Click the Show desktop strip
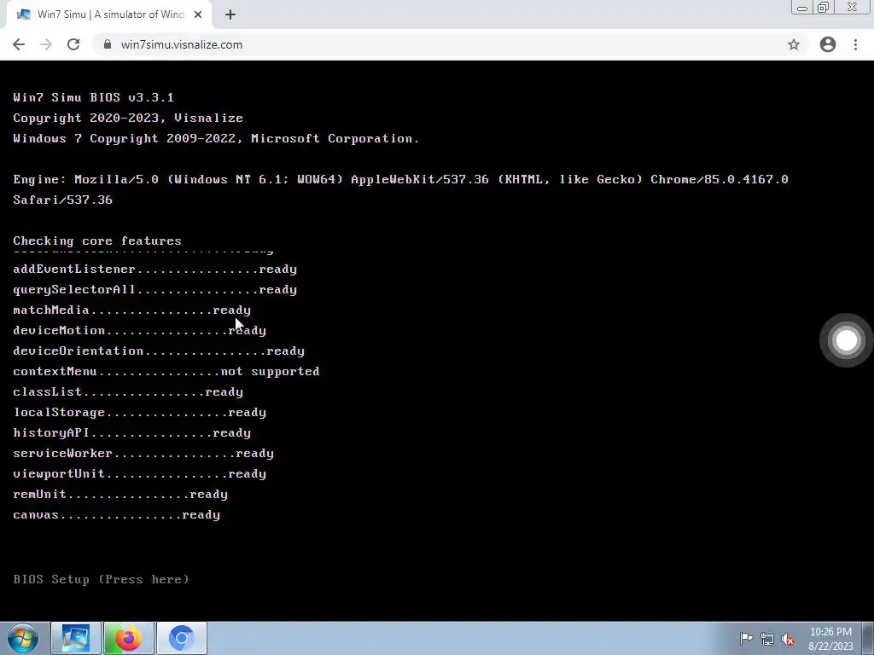The image size is (874, 655). click(x=868, y=638)
